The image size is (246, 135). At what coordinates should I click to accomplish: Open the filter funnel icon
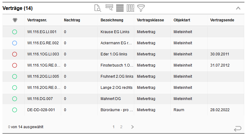pyautogui.click(x=142, y=8)
